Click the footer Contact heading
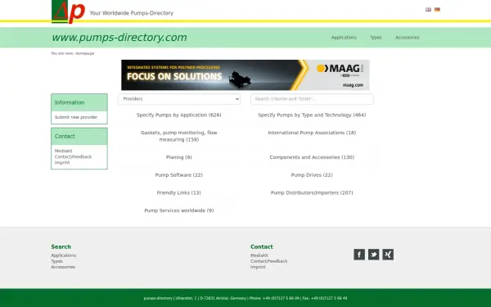The image size is (491, 307). click(x=262, y=247)
